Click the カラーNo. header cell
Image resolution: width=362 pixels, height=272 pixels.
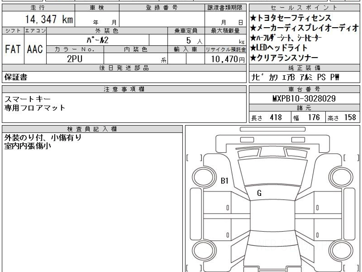tap(75, 49)
